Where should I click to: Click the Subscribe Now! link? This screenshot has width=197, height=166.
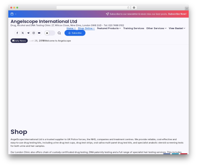(177, 14)
